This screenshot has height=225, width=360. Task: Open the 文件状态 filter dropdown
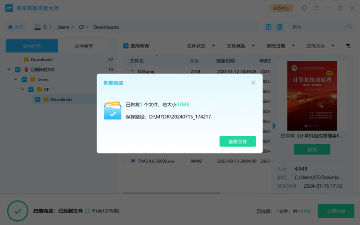point(201,46)
